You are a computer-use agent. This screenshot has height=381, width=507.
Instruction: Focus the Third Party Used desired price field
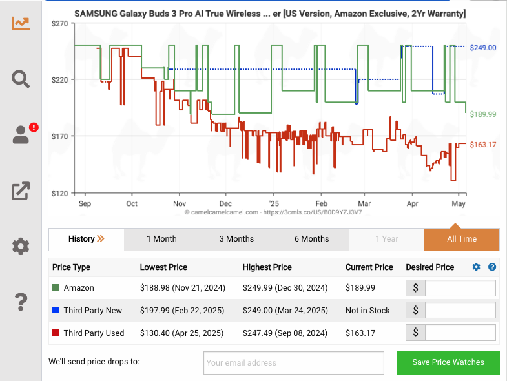[x=460, y=333]
